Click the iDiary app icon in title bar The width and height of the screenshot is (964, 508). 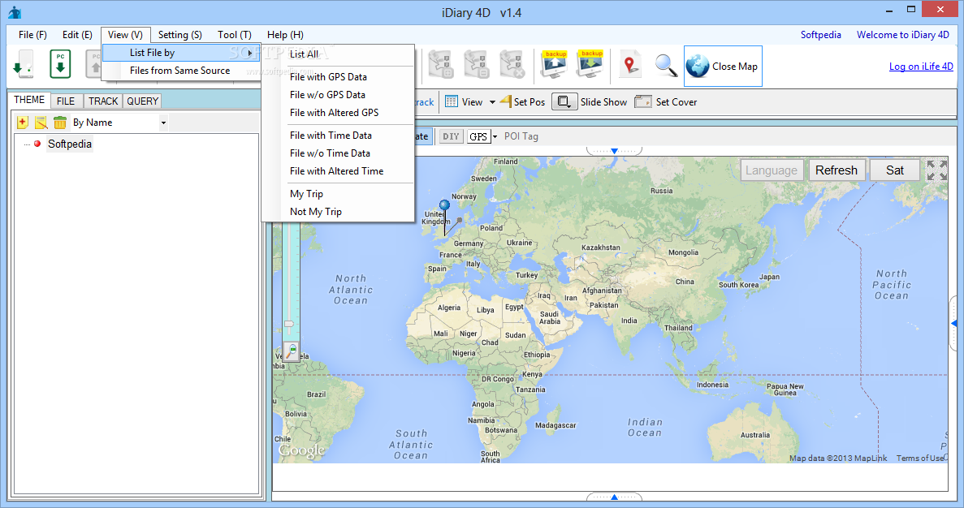[x=14, y=12]
